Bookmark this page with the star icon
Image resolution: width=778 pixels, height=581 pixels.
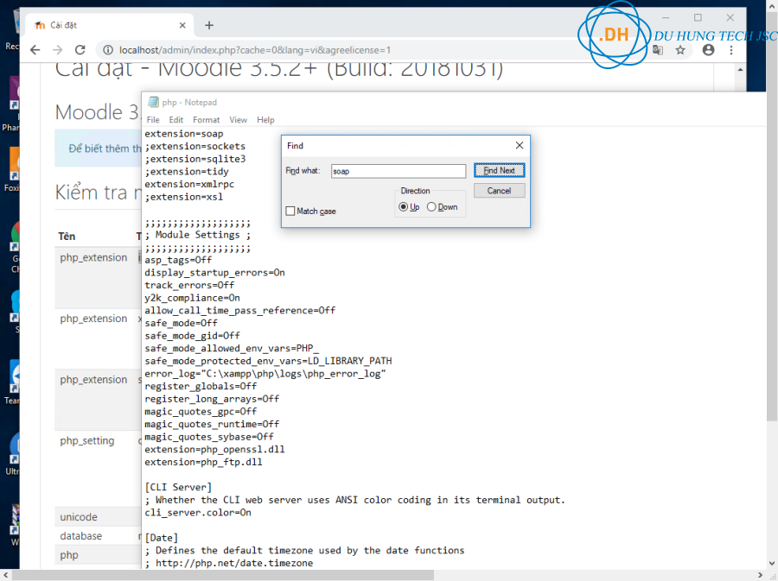coord(680,50)
